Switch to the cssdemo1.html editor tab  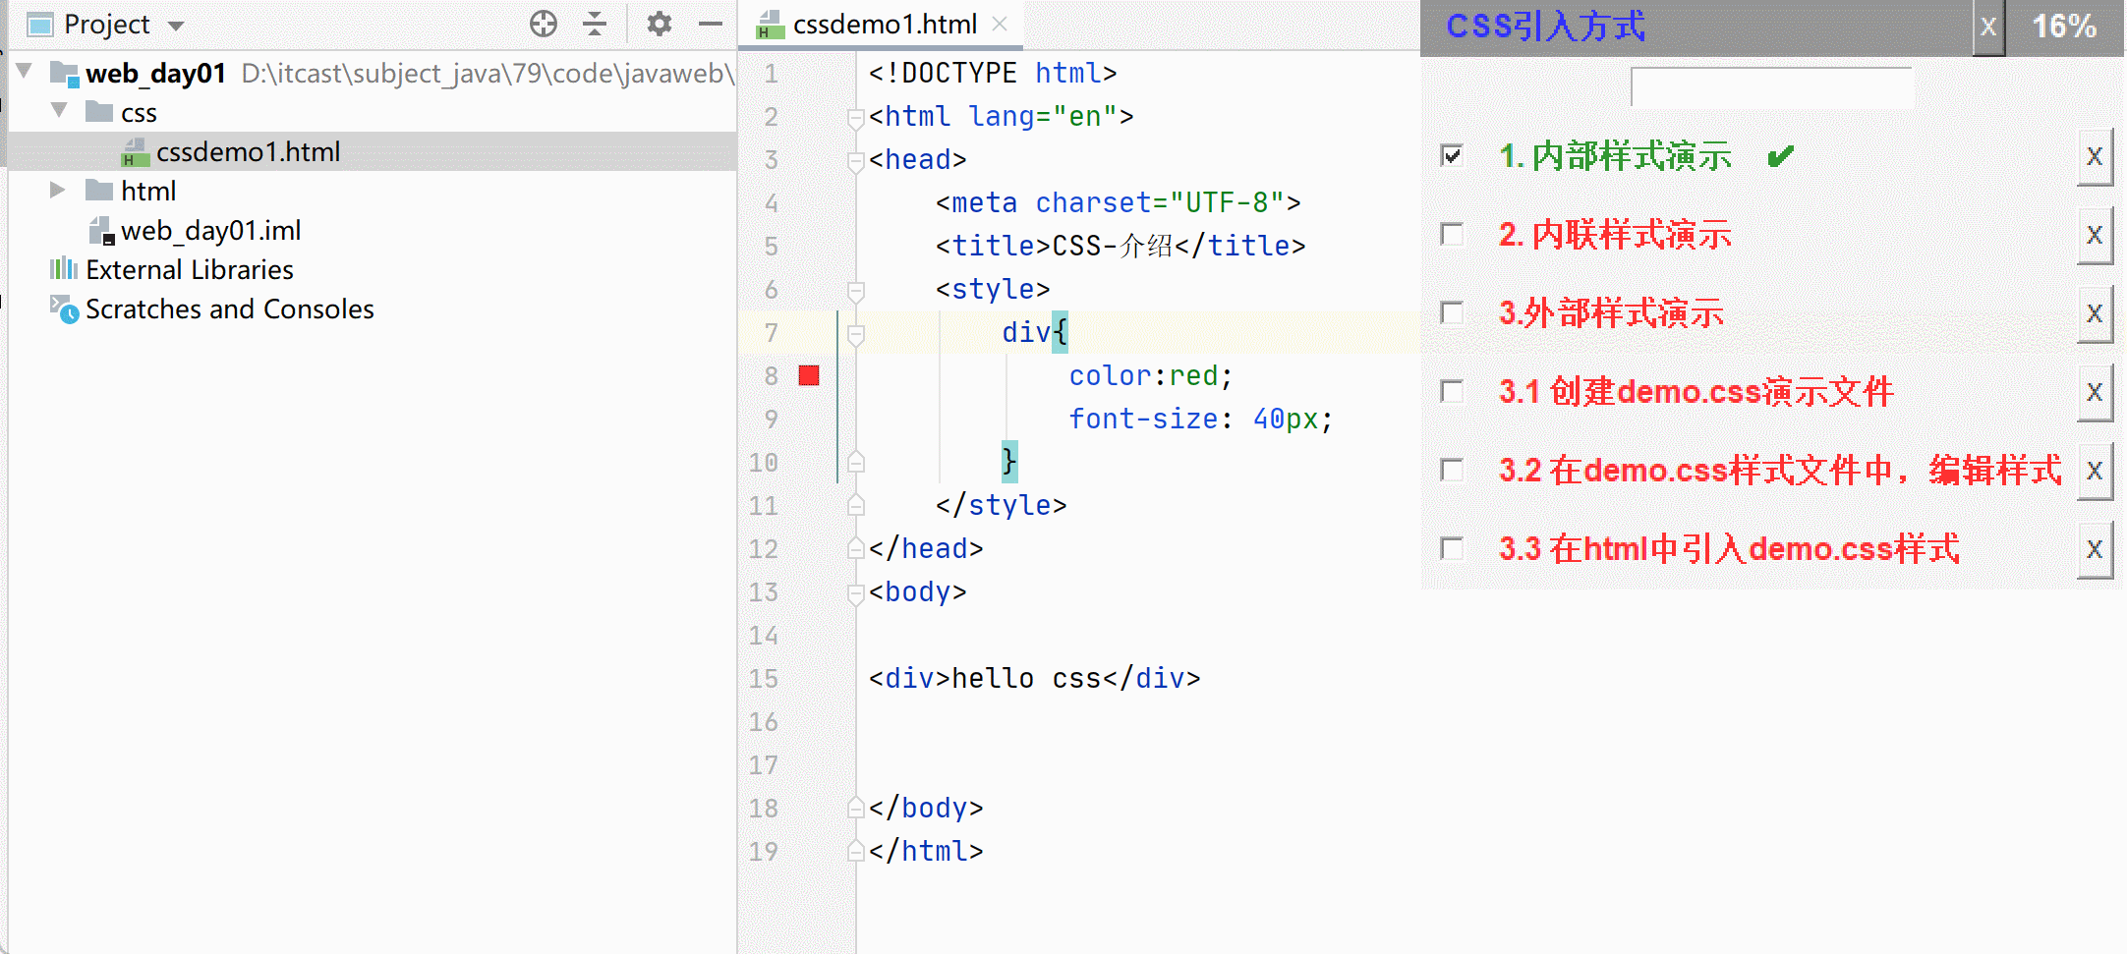coord(884,24)
